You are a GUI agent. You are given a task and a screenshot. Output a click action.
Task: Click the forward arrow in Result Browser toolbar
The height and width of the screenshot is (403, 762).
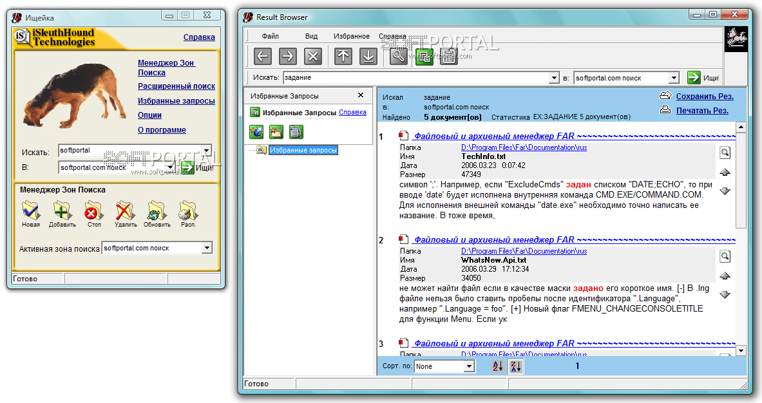pos(288,56)
